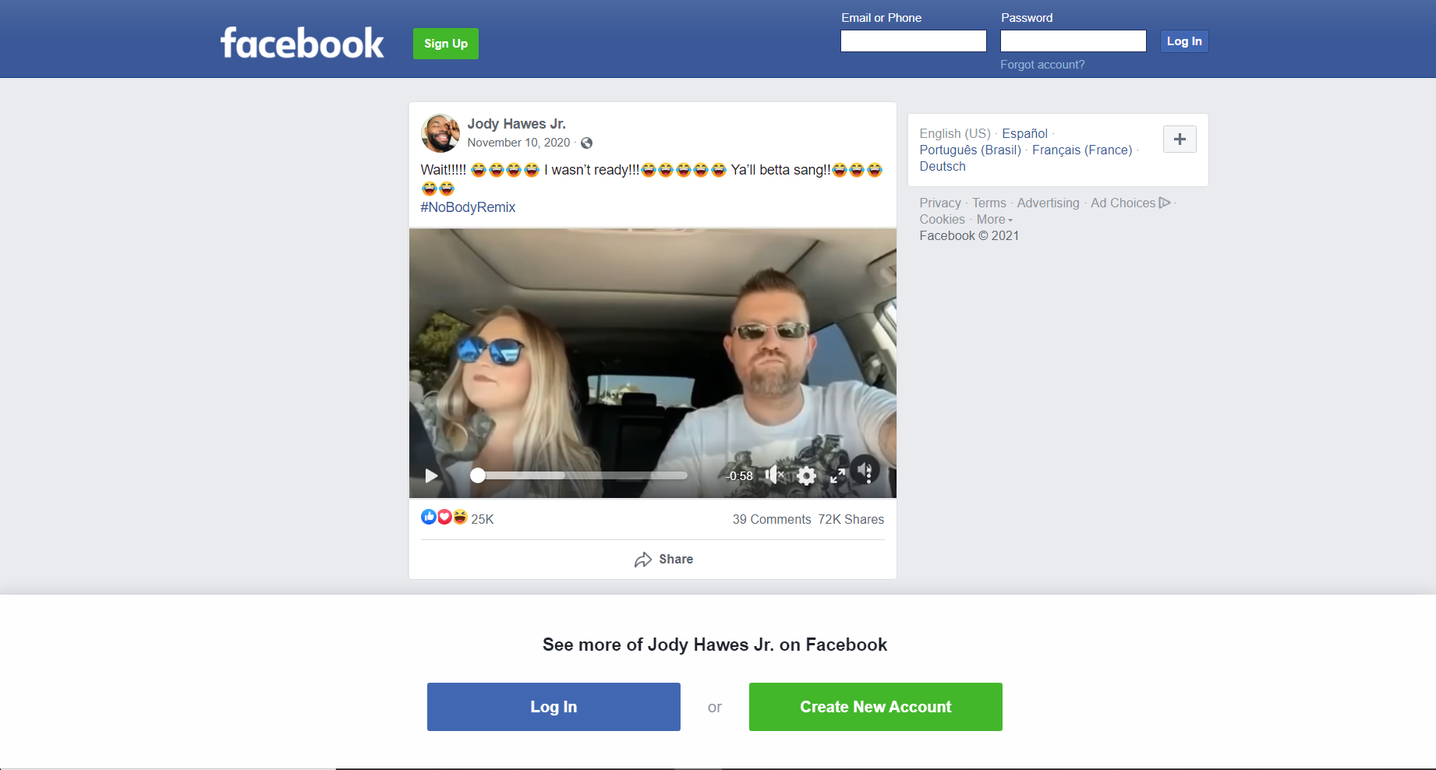Focus the Password input field
This screenshot has width=1436, height=770.
pyautogui.click(x=1073, y=41)
